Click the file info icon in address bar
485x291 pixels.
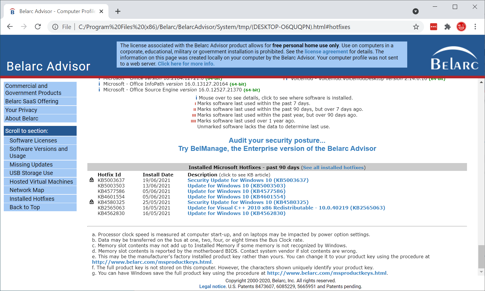pos(55,27)
